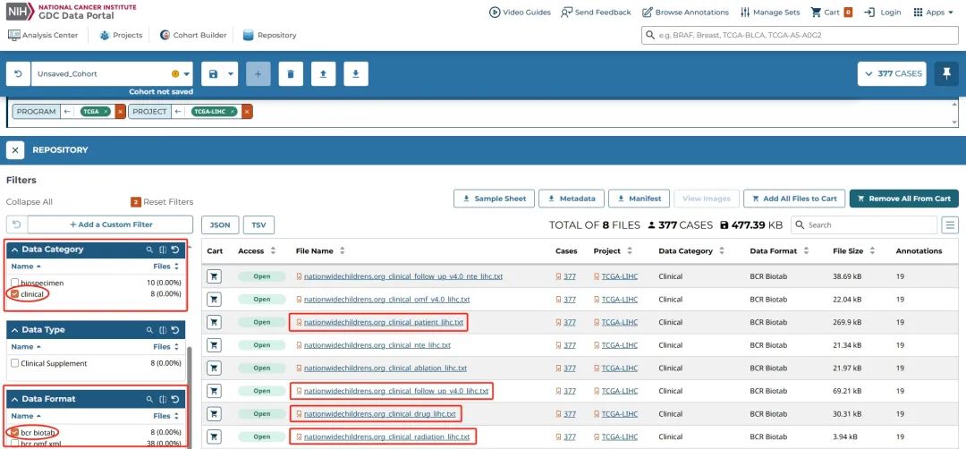Enable the Clinical Supplement data type
Screen dimensions: 966x449
14,363
